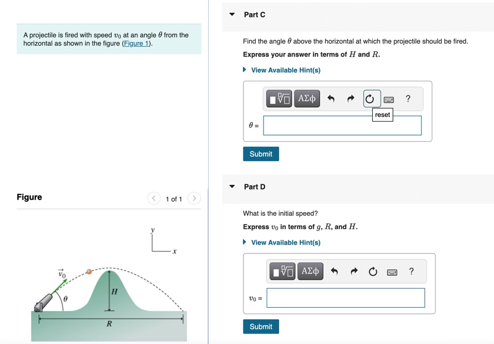Click the question mark help in Part D
This screenshot has height=344, width=494.
(x=411, y=271)
